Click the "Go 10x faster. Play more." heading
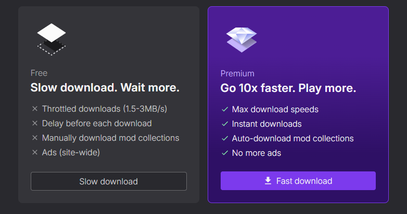 pyautogui.click(x=288, y=88)
